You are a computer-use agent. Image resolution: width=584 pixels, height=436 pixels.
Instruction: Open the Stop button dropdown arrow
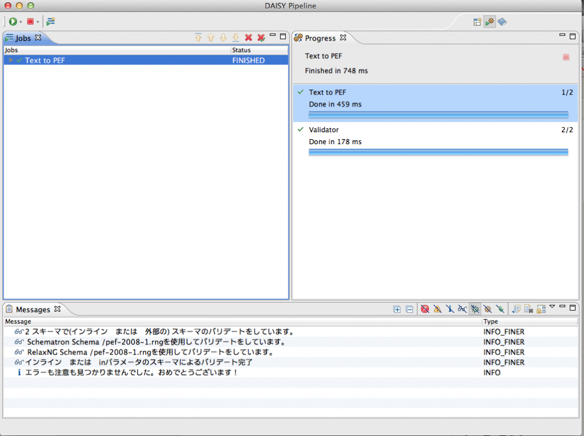click(38, 22)
